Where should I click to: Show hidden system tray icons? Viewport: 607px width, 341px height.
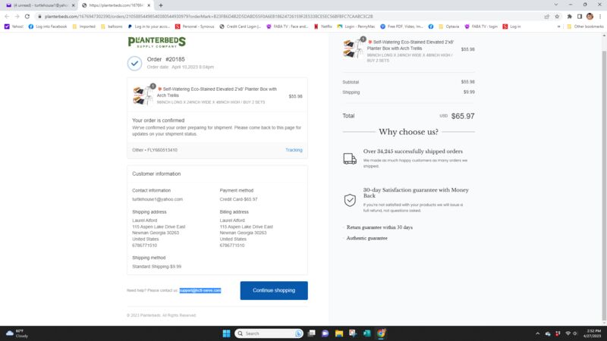[537, 333]
